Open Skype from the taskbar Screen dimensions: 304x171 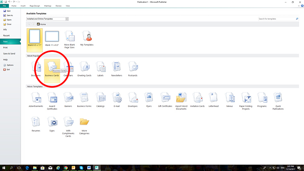[81, 168]
